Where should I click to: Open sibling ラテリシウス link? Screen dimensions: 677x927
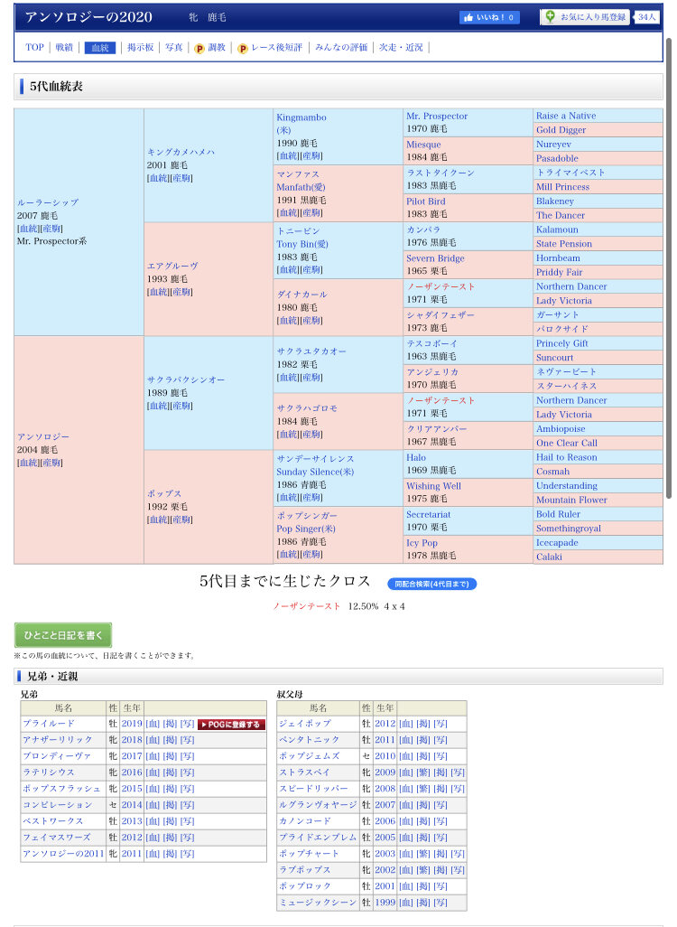click(49, 772)
